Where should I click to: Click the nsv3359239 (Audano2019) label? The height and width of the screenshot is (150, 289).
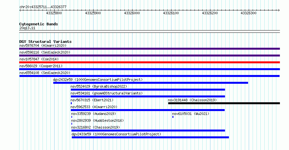[94, 114]
